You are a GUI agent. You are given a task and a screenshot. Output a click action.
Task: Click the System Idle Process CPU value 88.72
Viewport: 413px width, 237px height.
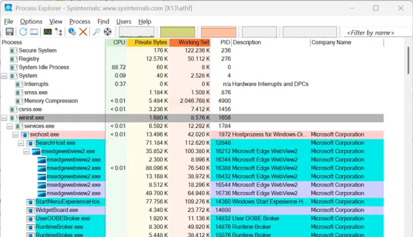click(119, 67)
